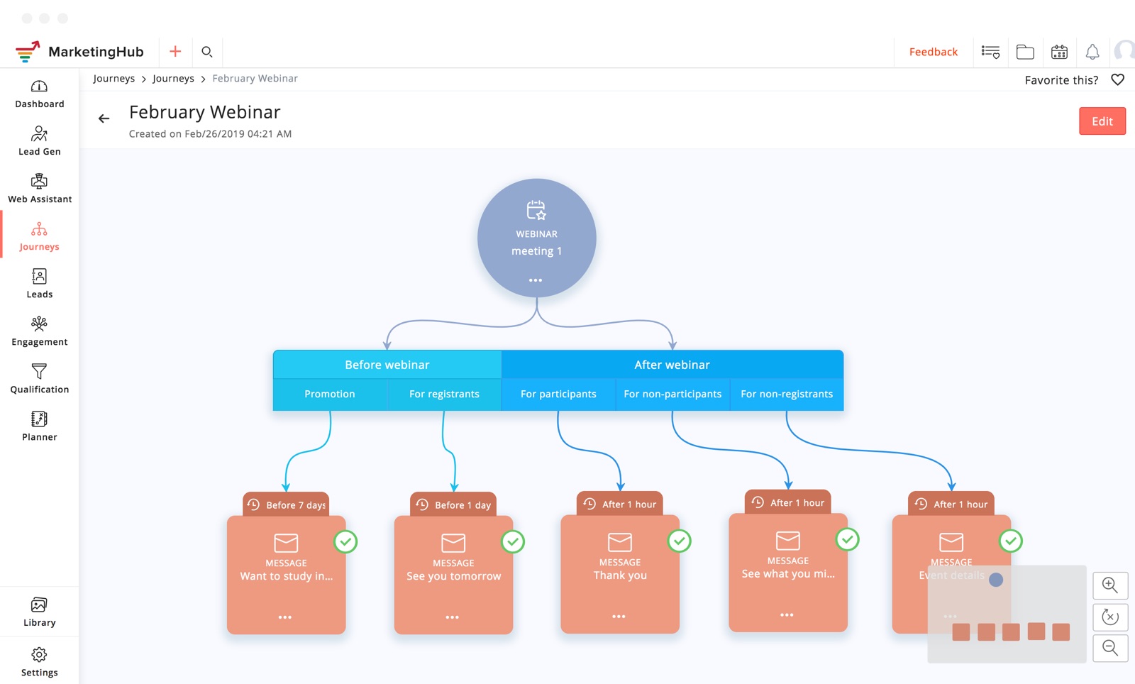The height and width of the screenshot is (684, 1135).
Task: Click first Journeys breadcrumb link
Action: pos(113,78)
